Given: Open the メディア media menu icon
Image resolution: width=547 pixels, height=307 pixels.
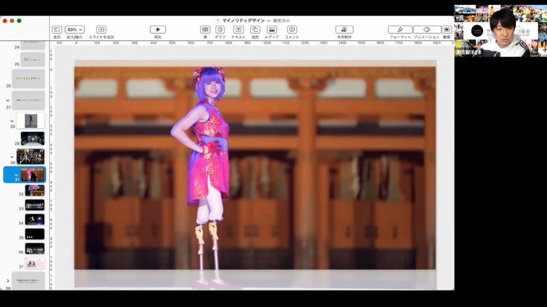Looking at the screenshot, I should click(x=272, y=30).
